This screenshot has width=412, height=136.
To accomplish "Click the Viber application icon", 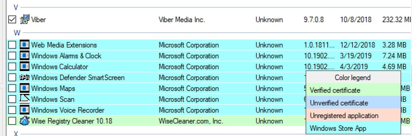I will (24, 20).
